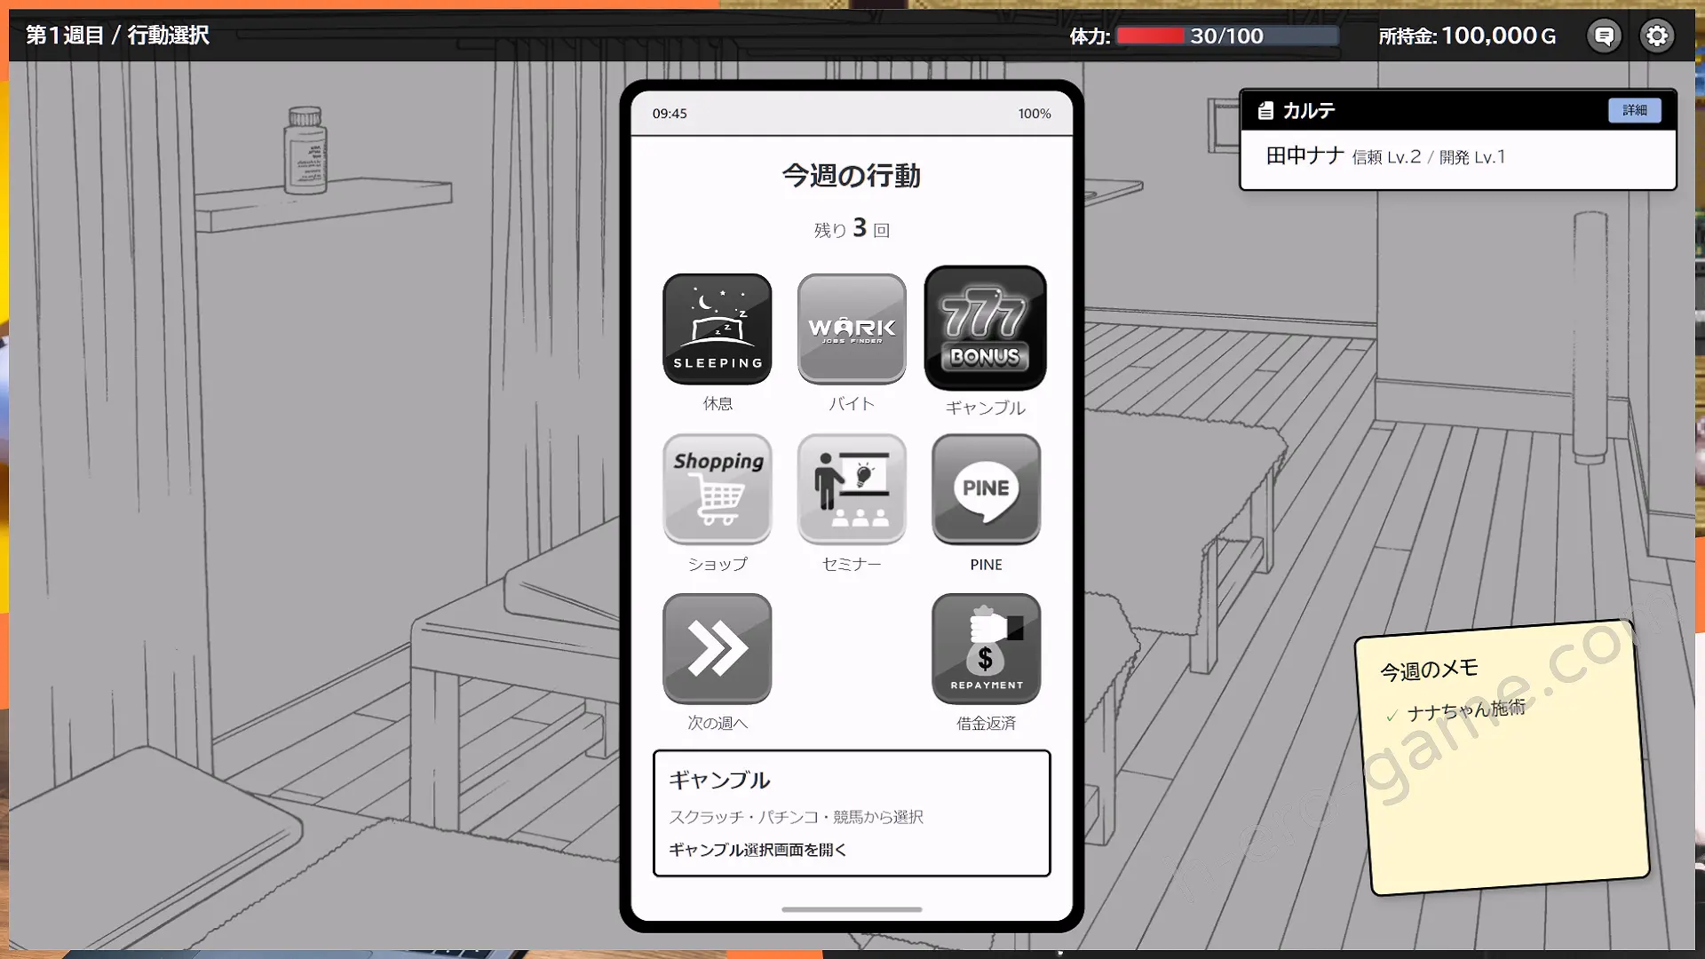
Task: Open the WARK part-time job app
Action: point(852,329)
